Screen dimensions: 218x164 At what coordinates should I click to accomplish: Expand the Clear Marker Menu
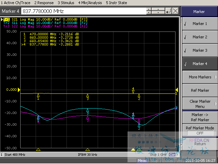(x=200, y=104)
